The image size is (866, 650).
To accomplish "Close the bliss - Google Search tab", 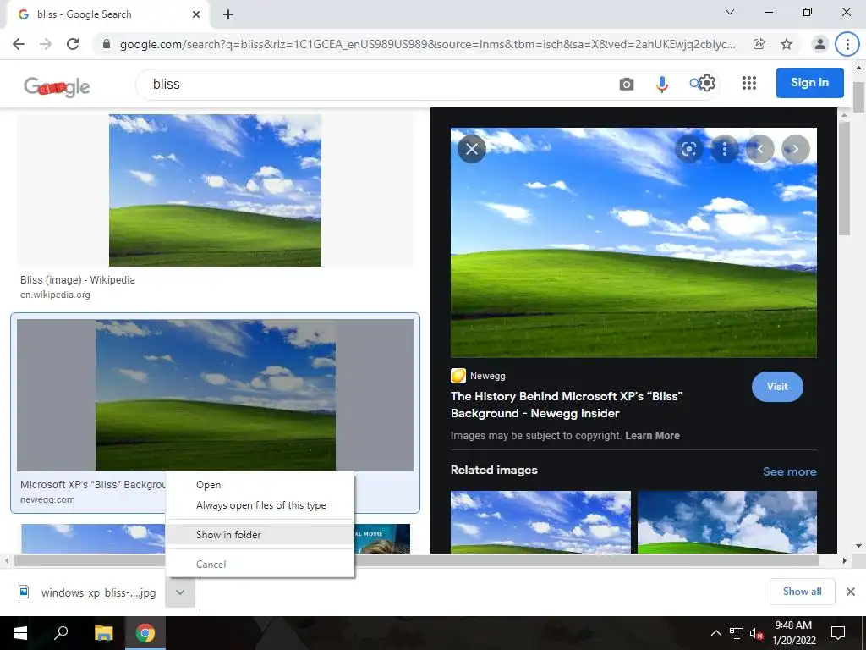I will [196, 14].
